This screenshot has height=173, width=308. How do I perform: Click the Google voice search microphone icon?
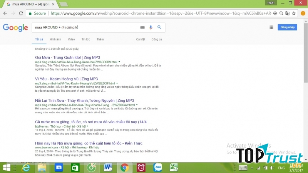[151, 27]
